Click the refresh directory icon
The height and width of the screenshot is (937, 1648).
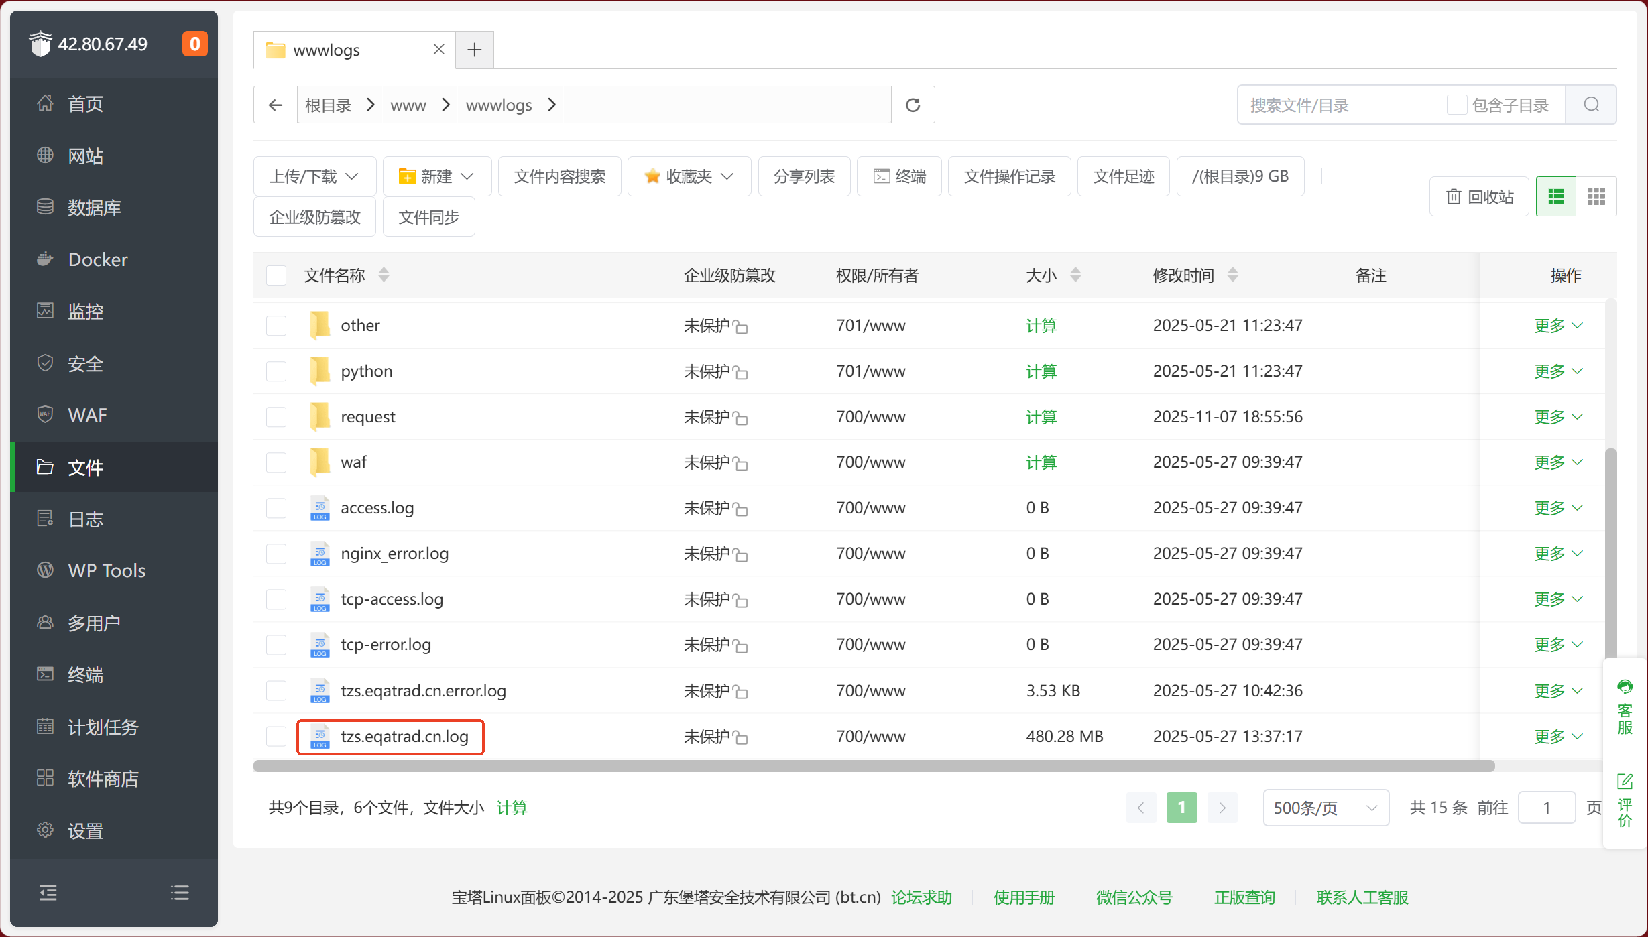913,105
